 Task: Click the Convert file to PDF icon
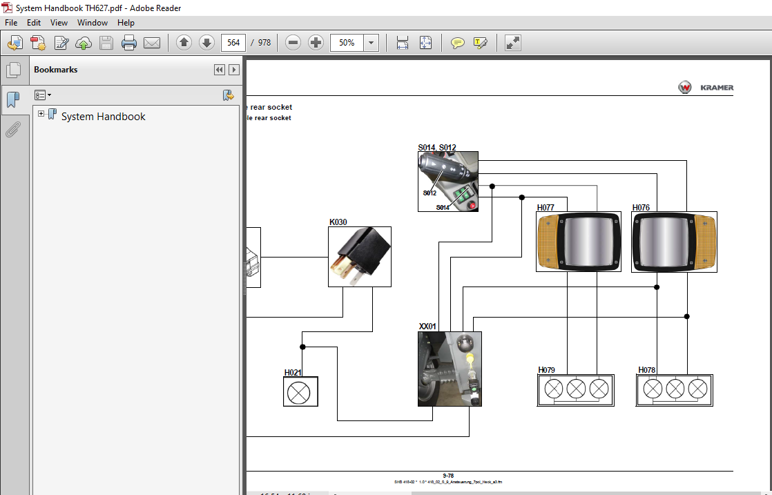(38, 43)
